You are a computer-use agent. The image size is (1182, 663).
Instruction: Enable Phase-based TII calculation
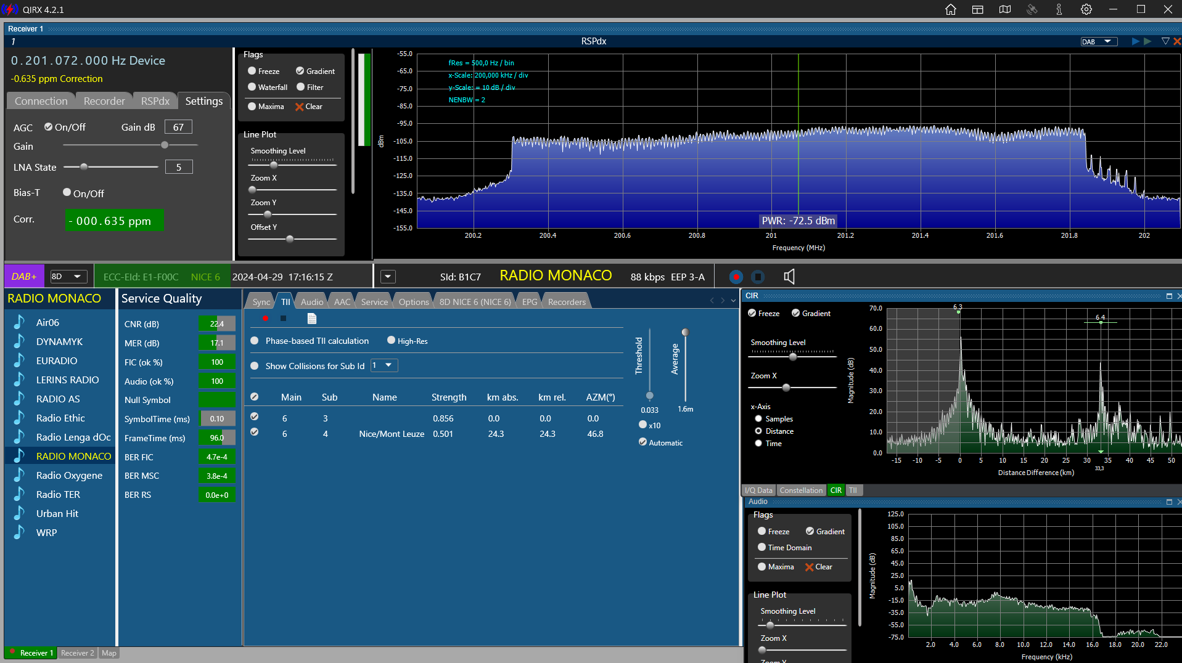(x=254, y=341)
